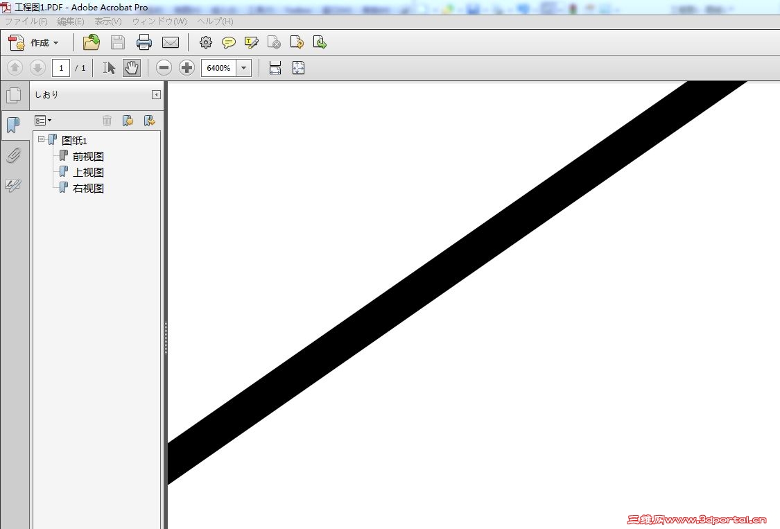Open the 表示(V) menu
This screenshot has height=529, width=780.
click(x=108, y=21)
